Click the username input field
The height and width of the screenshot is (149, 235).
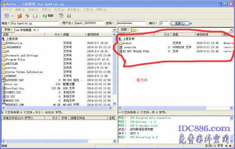click(89, 23)
